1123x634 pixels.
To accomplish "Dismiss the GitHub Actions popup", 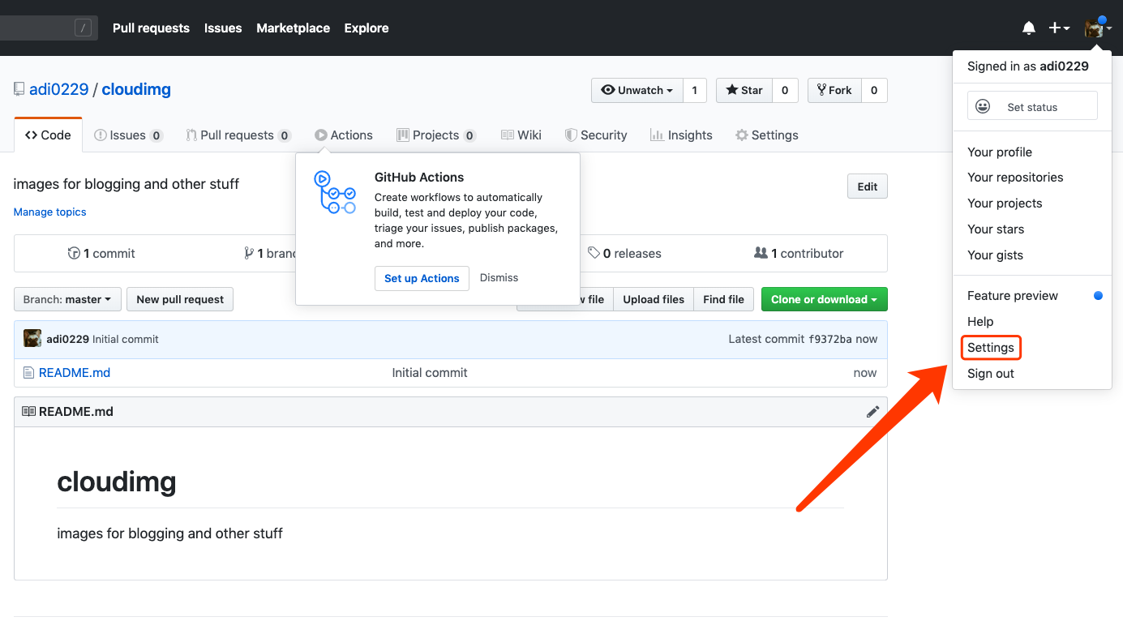I will 499,278.
